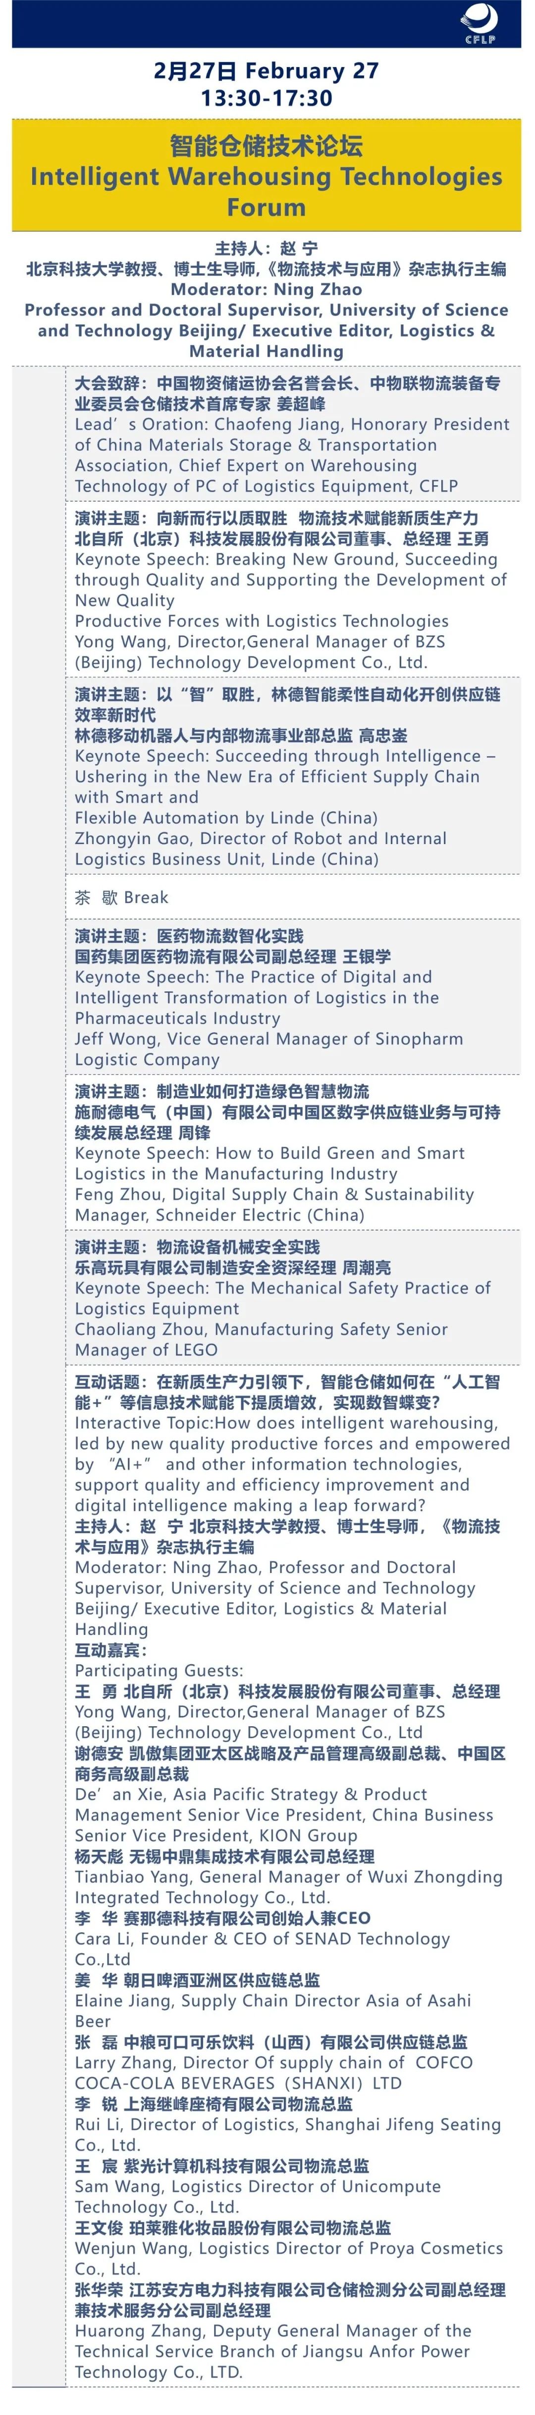Click the CFLP logo icon
This screenshot has width=535, height=2415.
point(480,23)
